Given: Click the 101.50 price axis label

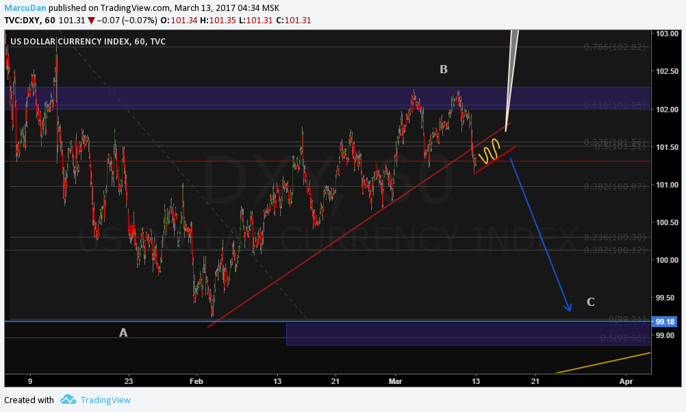Looking at the screenshot, I should coord(668,147).
